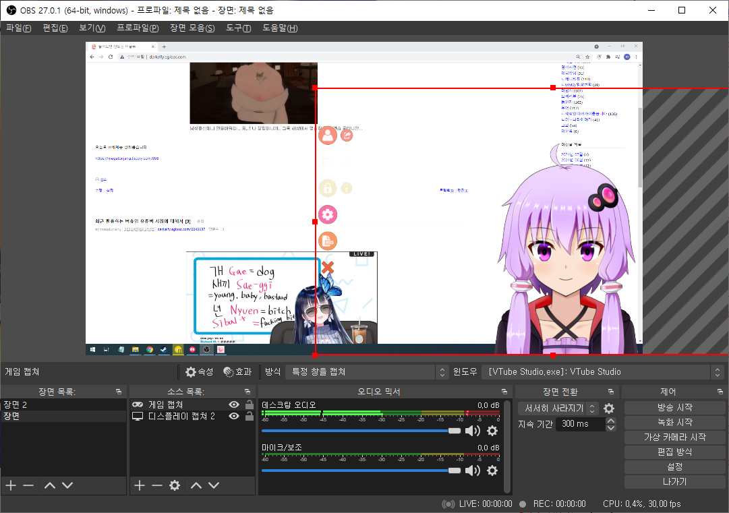729x513 pixels.
Task: Click captured Chrome taskbar icon in preview
Action: click(150, 349)
